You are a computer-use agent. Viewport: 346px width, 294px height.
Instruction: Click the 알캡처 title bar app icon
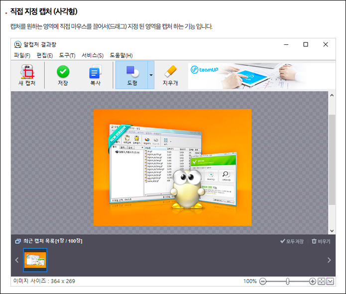[x=17, y=44]
